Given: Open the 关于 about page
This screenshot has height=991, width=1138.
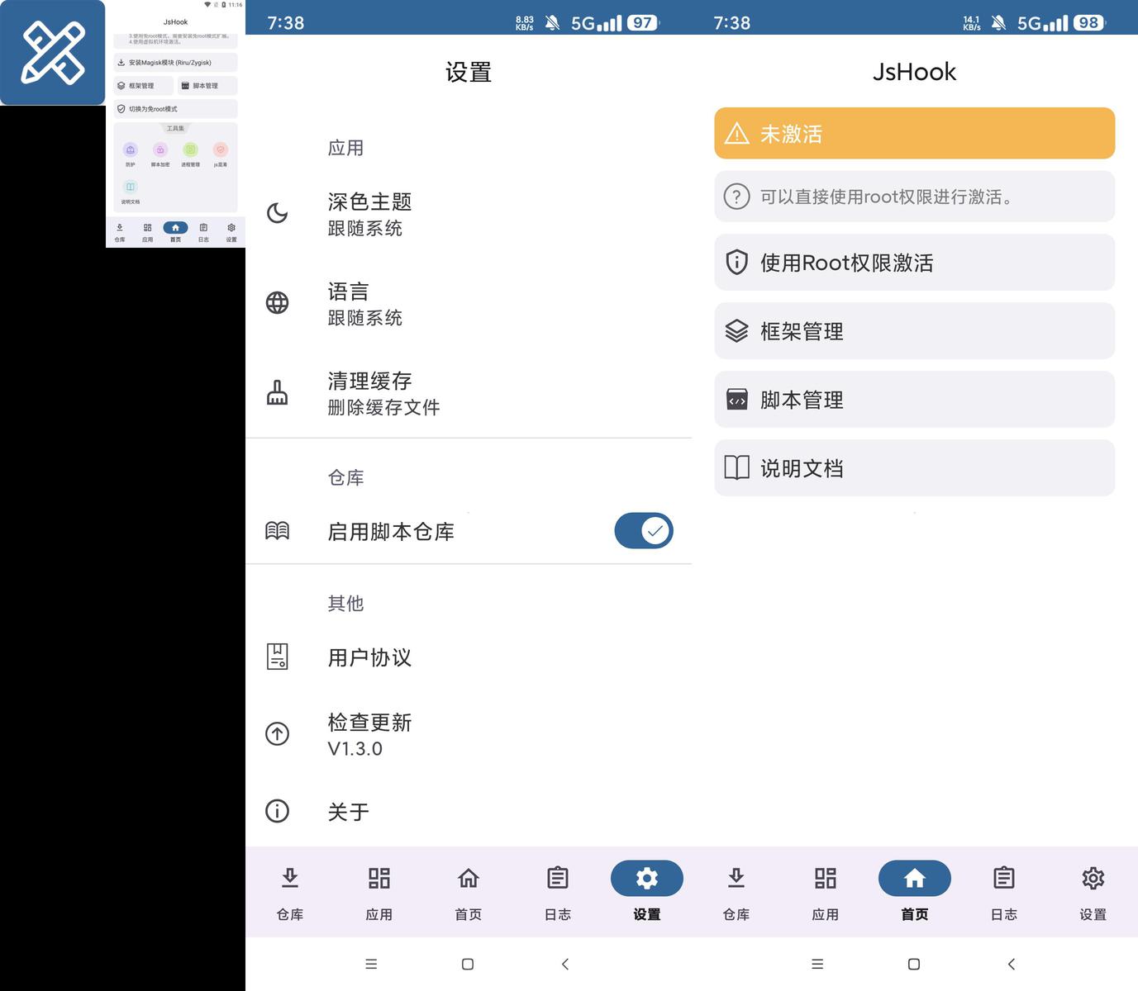Looking at the screenshot, I should (469, 812).
